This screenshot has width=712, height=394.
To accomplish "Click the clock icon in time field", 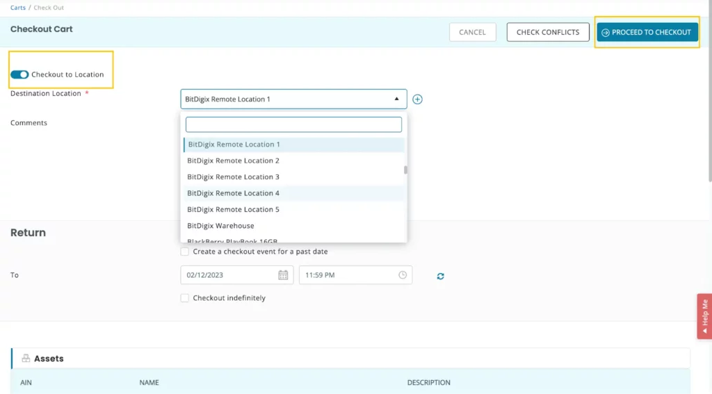I will click(403, 275).
